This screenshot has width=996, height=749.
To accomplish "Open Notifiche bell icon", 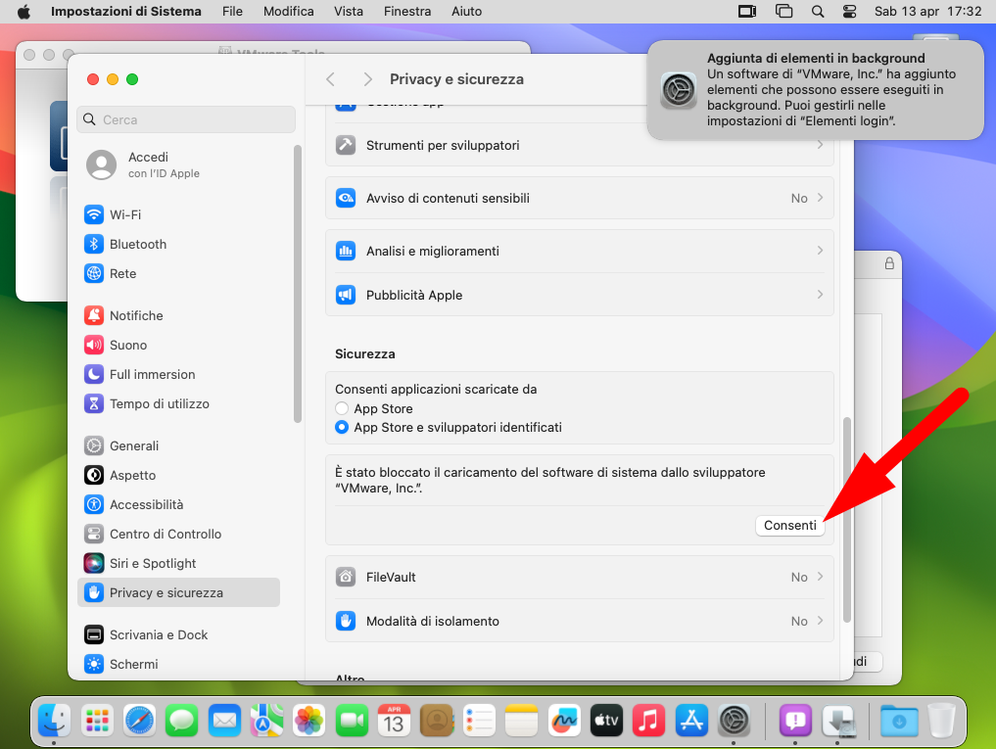I will point(94,315).
